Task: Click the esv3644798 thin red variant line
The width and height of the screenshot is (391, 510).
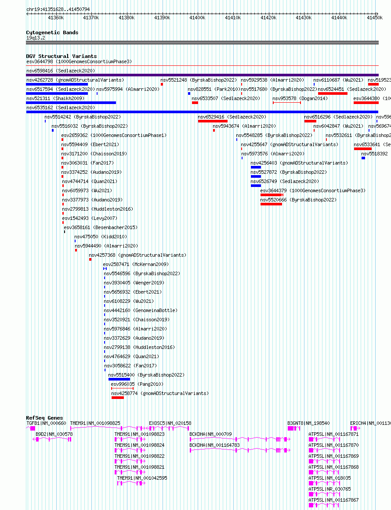Action: click(x=202, y=66)
